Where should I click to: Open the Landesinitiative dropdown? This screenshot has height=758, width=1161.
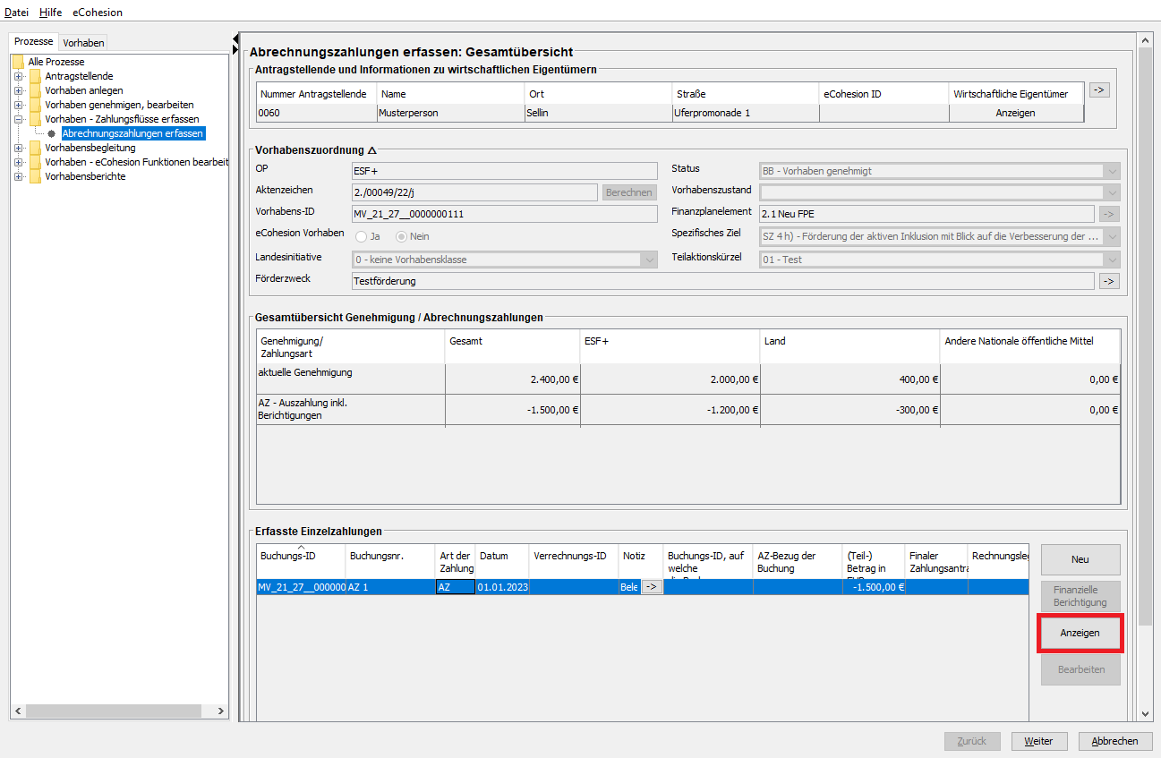click(x=649, y=260)
